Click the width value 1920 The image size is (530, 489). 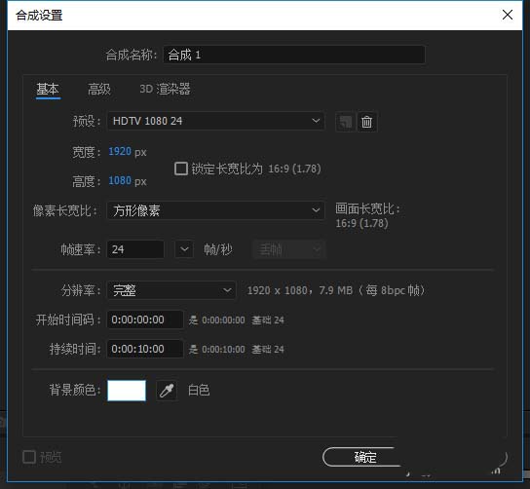pos(120,151)
